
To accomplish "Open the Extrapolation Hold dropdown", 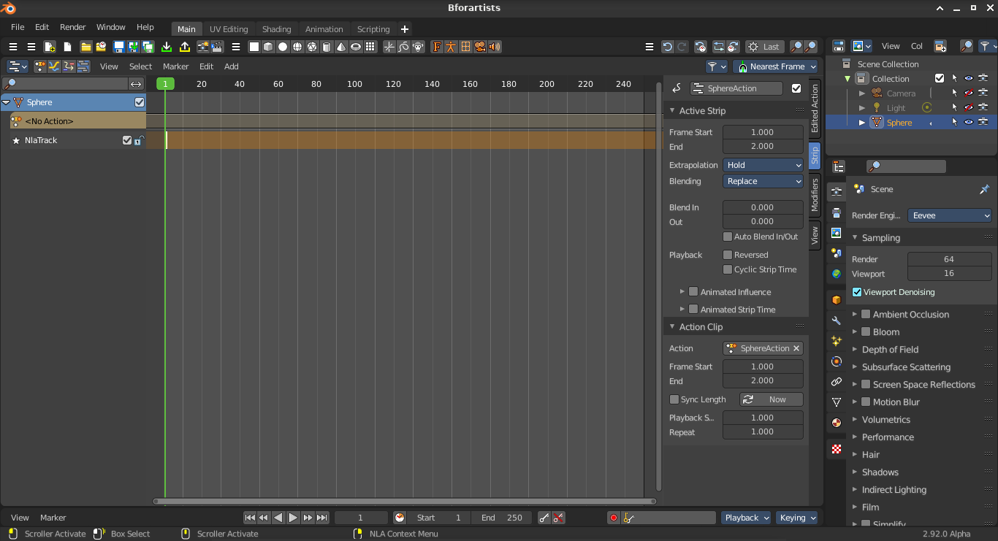I will pyautogui.click(x=763, y=165).
